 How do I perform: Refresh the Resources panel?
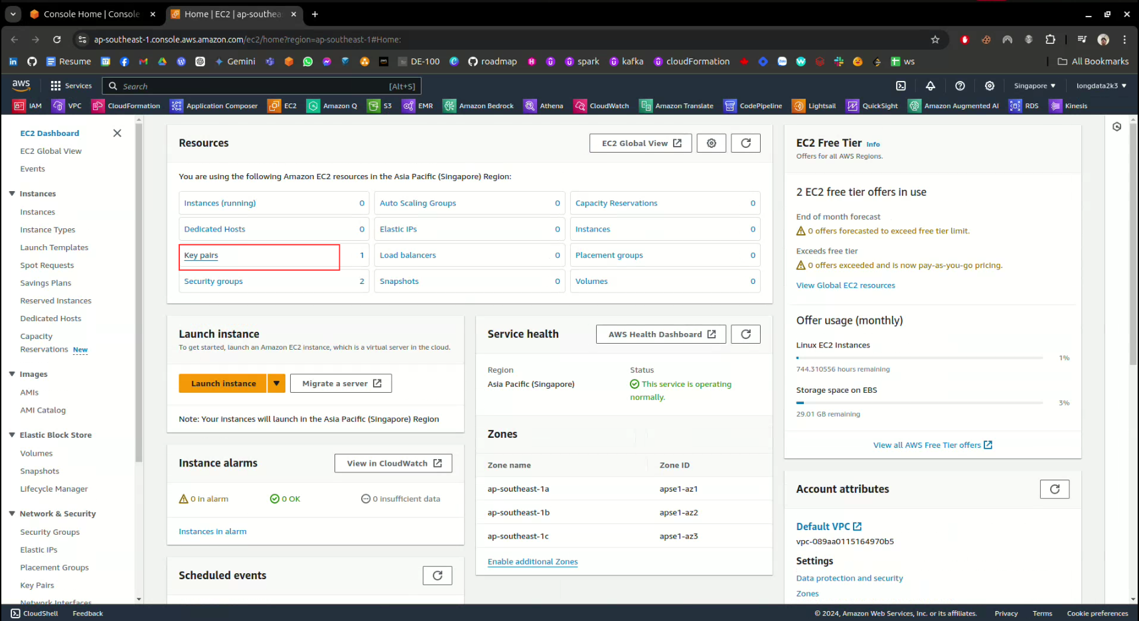pyautogui.click(x=745, y=143)
